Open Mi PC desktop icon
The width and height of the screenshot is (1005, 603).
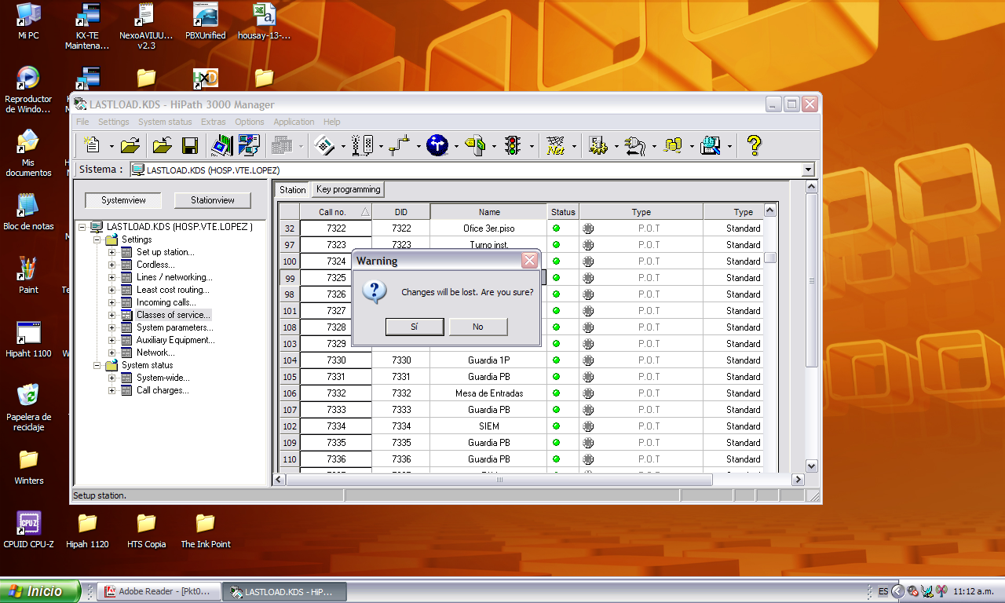pyautogui.click(x=28, y=21)
